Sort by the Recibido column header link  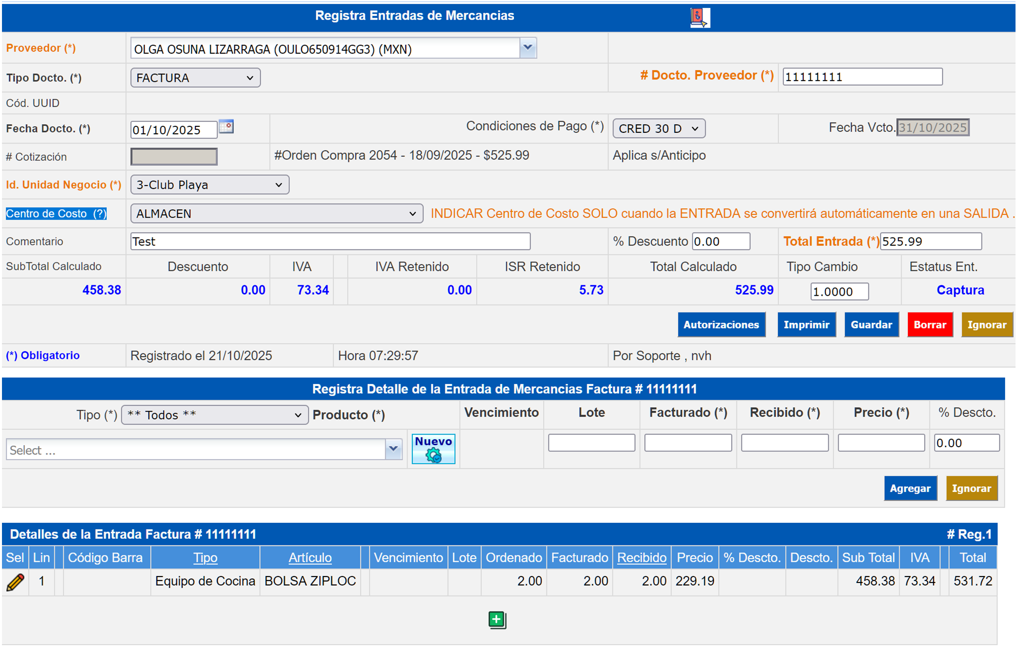coord(641,558)
